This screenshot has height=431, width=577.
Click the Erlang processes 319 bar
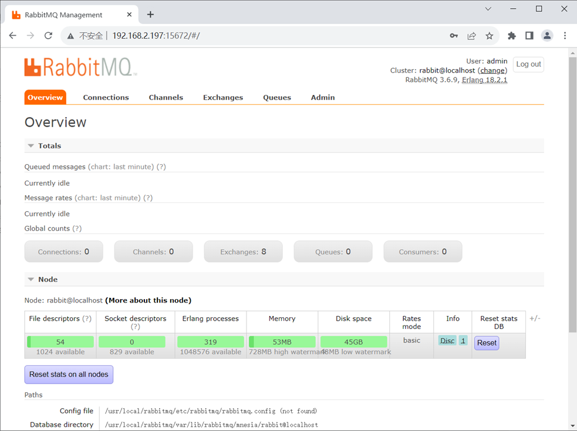[211, 342]
